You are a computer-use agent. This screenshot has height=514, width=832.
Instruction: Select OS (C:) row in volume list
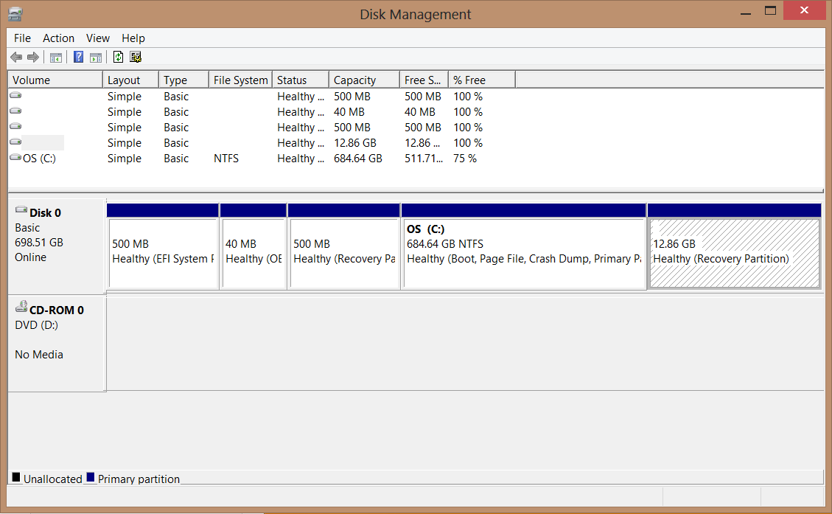(39, 159)
